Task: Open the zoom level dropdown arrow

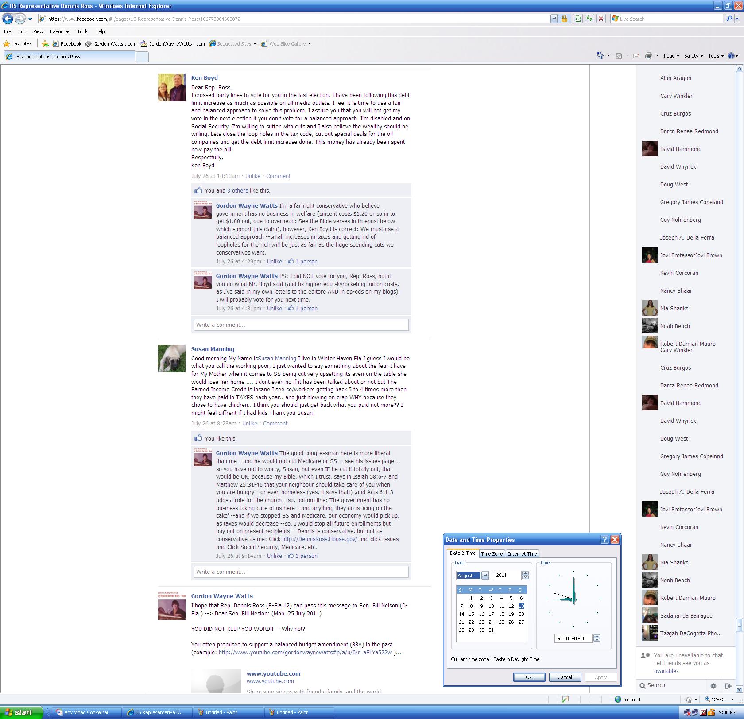Action: pos(731,700)
